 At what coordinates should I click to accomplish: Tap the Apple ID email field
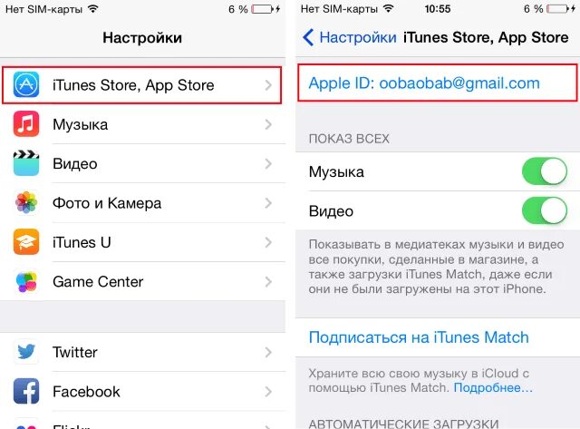pos(437,83)
